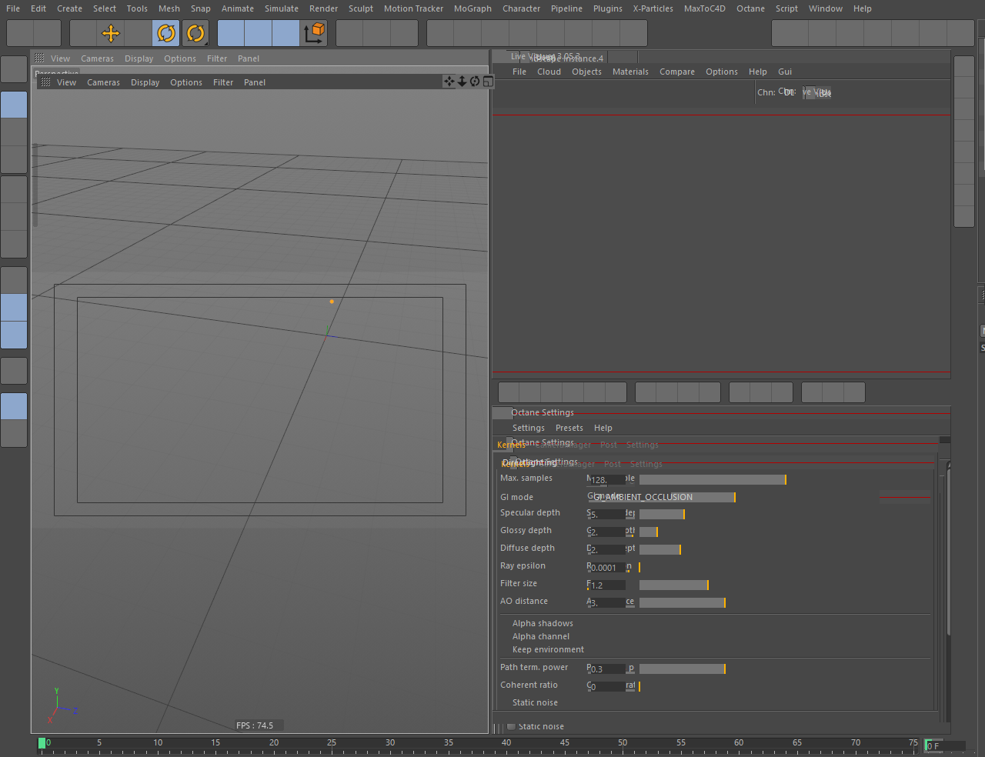Click the Ray epsilon value field 0.0001
This screenshot has width=985, height=757.
[x=606, y=568]
